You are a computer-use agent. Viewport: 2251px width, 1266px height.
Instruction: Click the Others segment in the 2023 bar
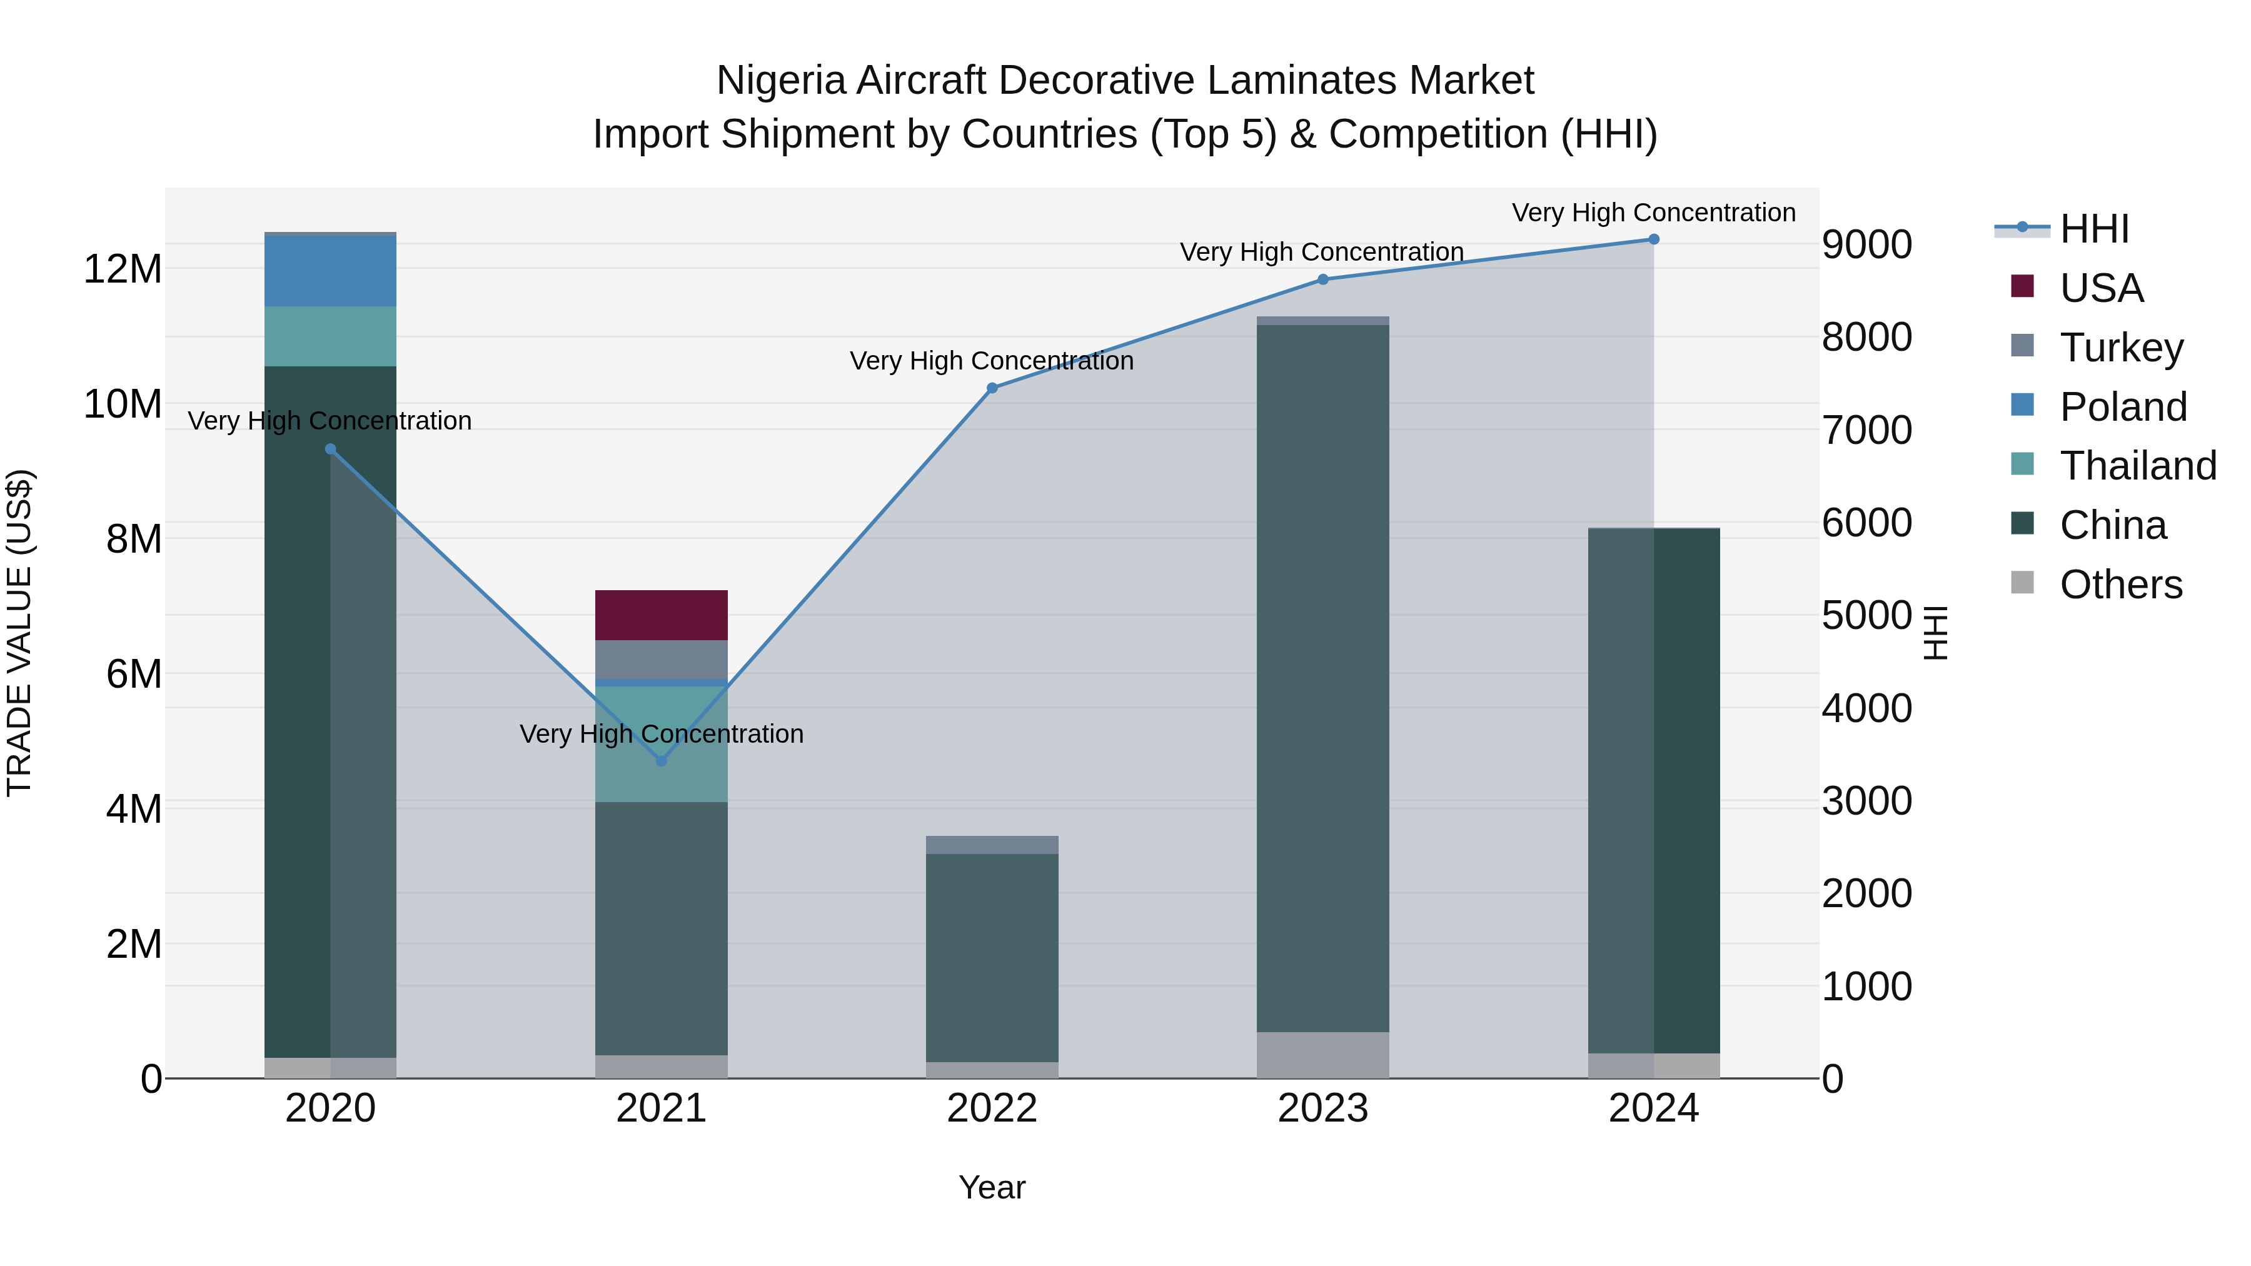[1323, 1055]
